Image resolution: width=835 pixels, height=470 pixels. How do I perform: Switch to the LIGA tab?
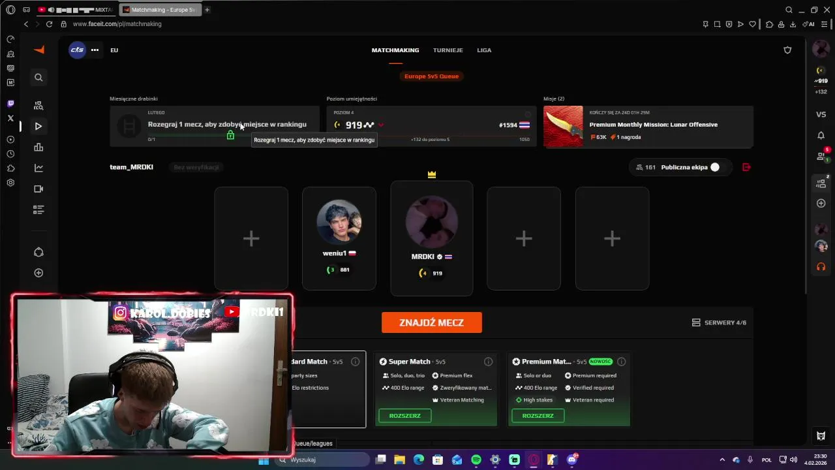coord(484,50)
